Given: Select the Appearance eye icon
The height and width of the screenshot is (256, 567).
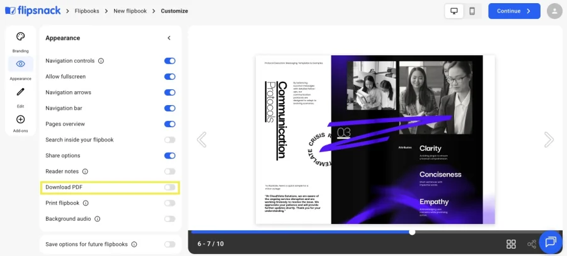Looking at the screenshot, I should (21, 64).
